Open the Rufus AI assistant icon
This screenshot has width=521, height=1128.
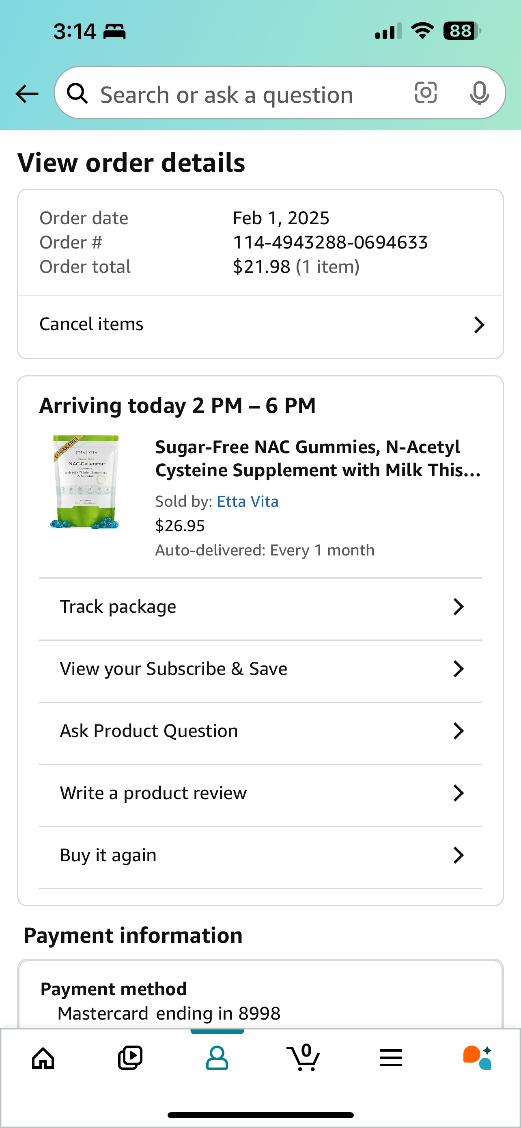[x=477, y=1058]
